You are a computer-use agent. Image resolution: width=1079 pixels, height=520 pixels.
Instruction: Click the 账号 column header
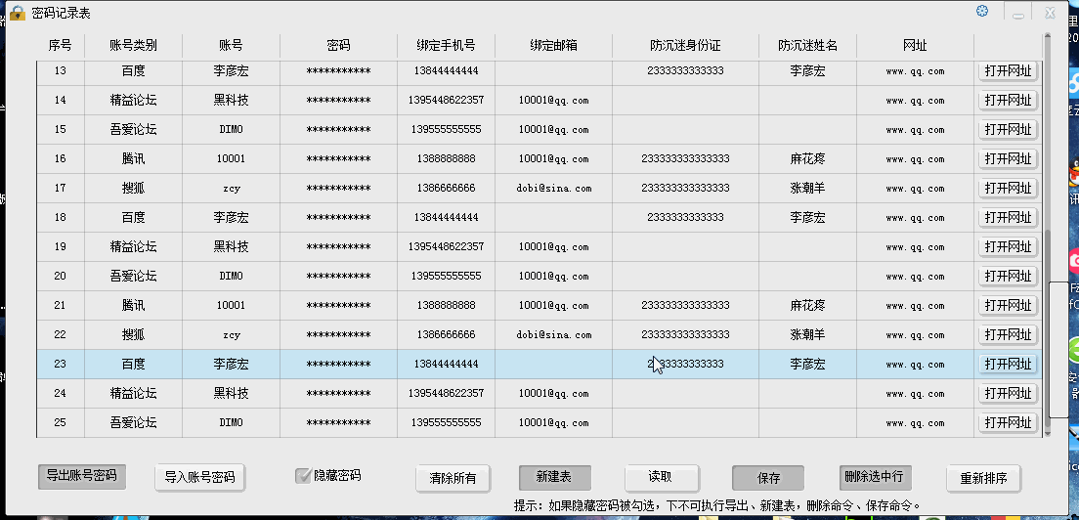coord(232,45)
